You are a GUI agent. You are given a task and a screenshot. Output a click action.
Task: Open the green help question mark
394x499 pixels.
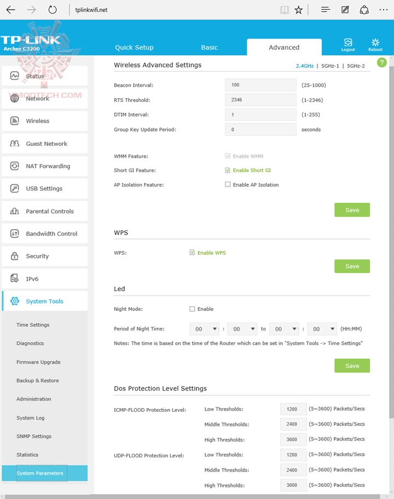(x=382, y=63)
